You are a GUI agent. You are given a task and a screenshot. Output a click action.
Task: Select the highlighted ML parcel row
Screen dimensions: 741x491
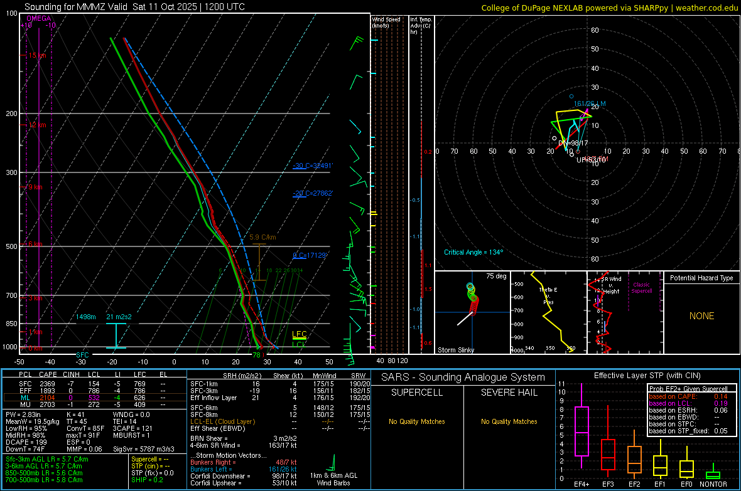tap(94, 398)
